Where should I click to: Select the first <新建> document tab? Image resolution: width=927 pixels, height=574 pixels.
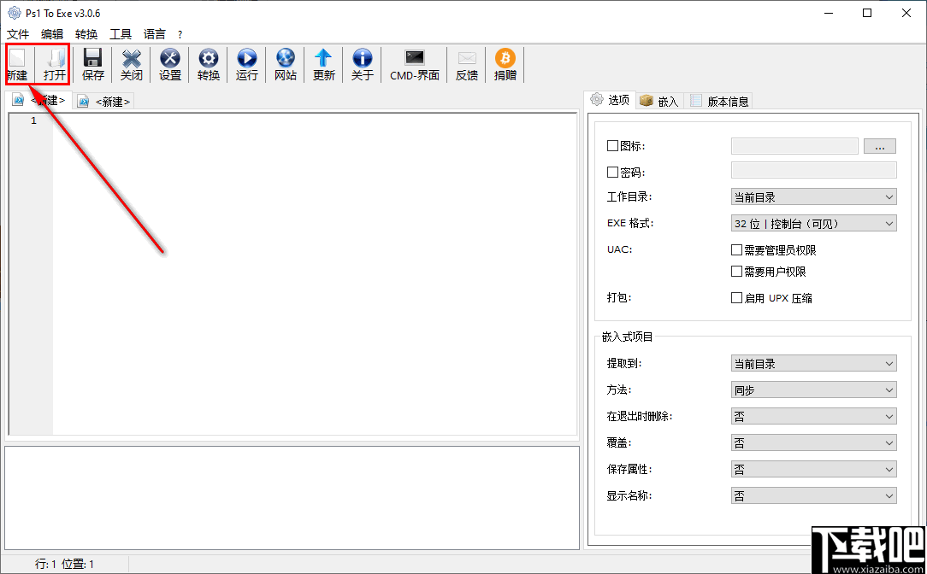pyautogui.click(x=39, y=100)
